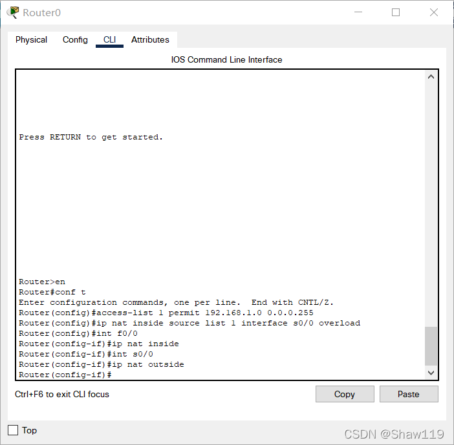Image resolution: width=454 pixels, height=445 pixels.
Task: Minimize the Router0 window
Action: (358, 12)
